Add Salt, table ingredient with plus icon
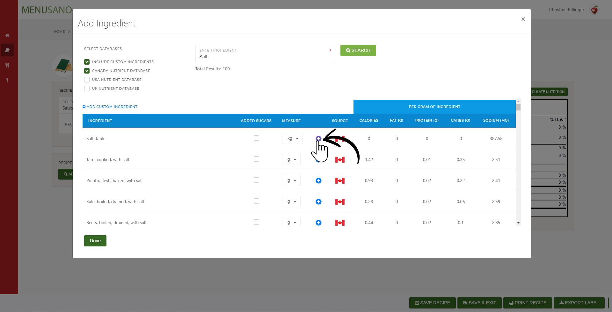The height and width of the screenshot is (312, 612). pos(318,138)
